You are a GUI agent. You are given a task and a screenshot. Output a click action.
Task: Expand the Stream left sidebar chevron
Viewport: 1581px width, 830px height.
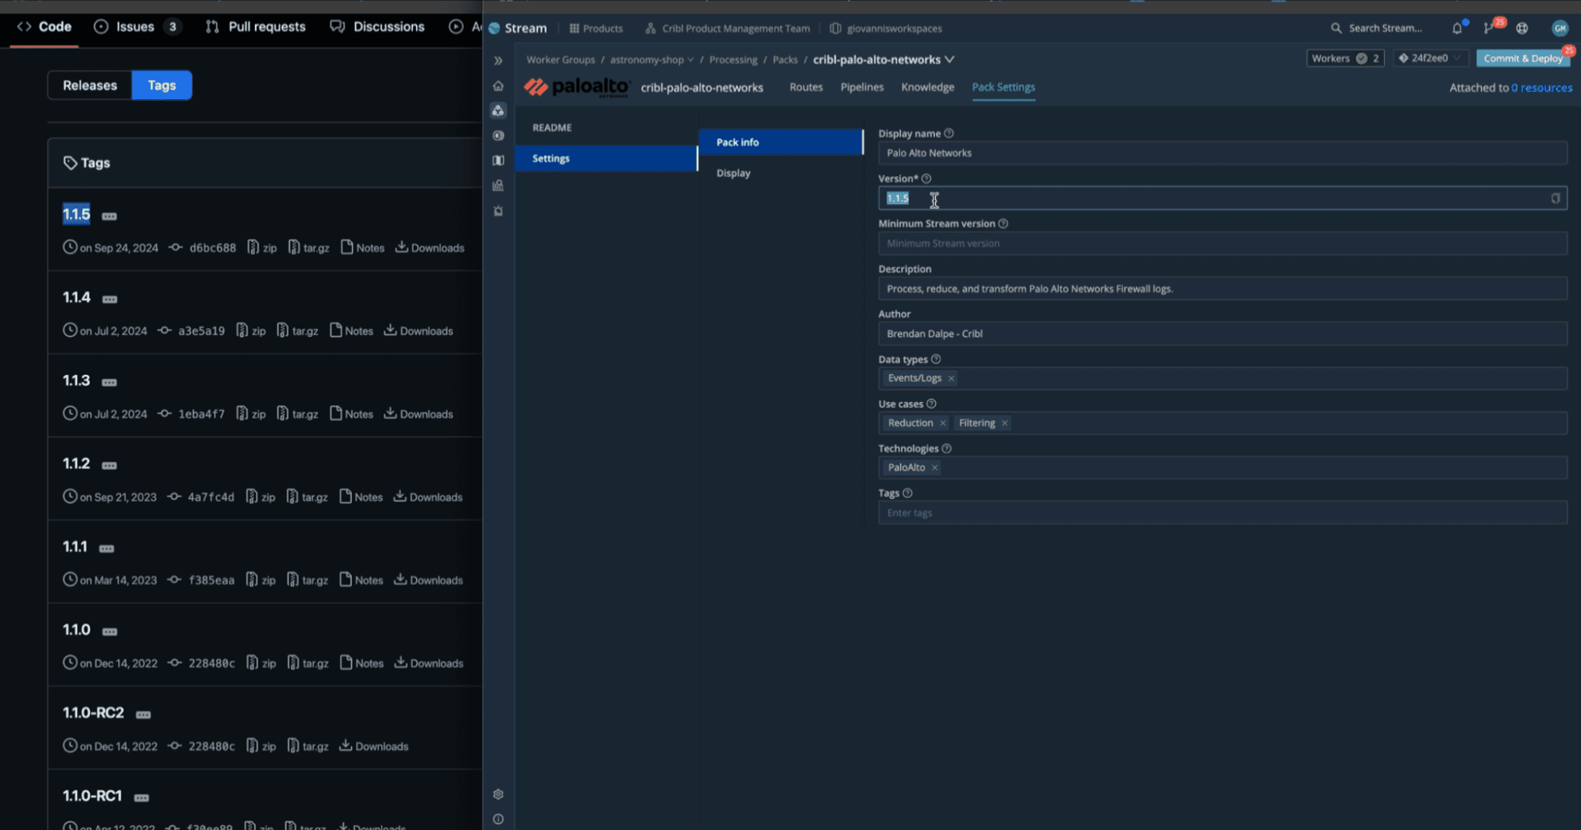point(498,60)
